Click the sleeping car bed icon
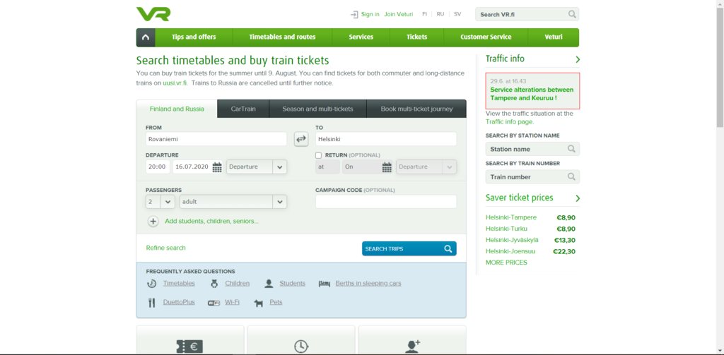This screenshot has width=724, height=355. [324, 284]
